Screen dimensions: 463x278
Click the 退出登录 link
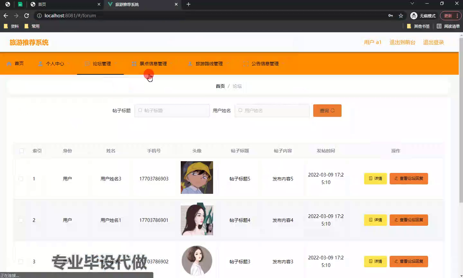point(433,42)
